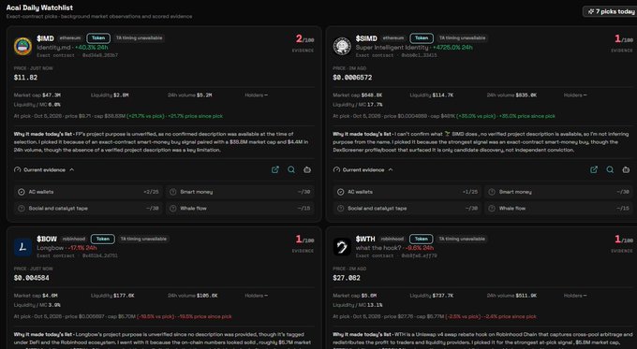The width and height of the screenshot is (637, 349).
Task: Click status icon on $SIMD Social and catalyst tape row
Action: pyautogui.click(x=340, y=208)
